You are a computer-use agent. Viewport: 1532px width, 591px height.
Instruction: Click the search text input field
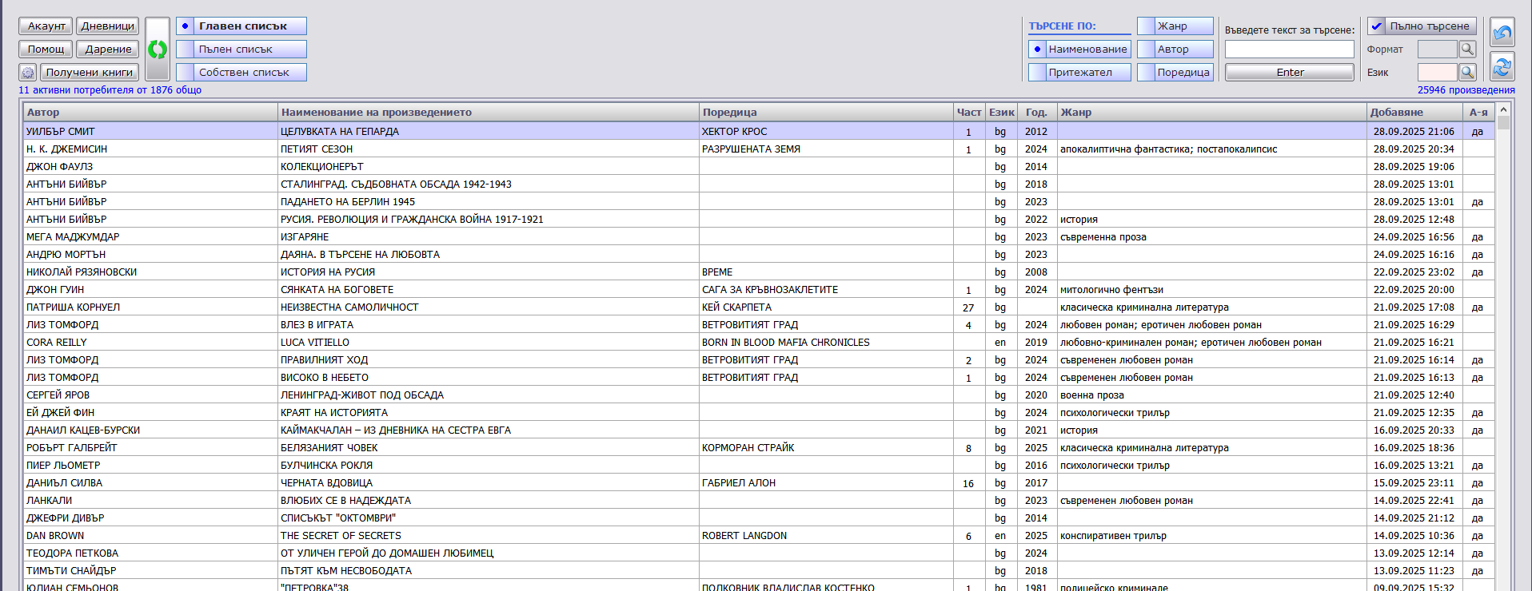[x=1289, y=50]
